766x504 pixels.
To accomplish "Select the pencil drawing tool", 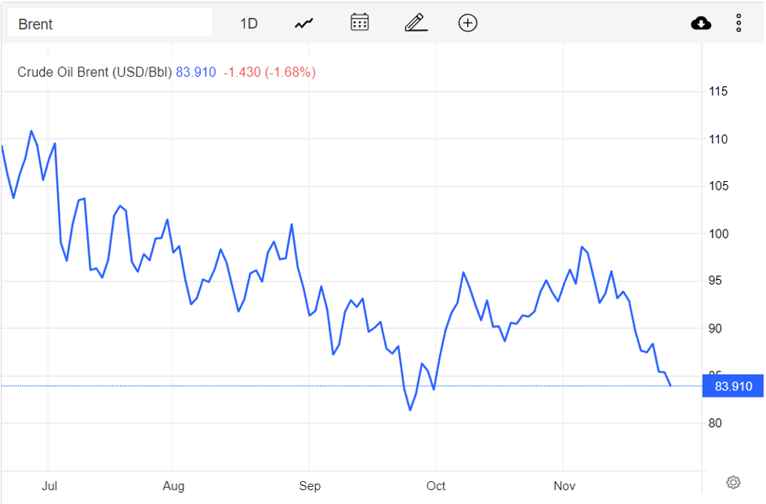I will coord(416,23).
